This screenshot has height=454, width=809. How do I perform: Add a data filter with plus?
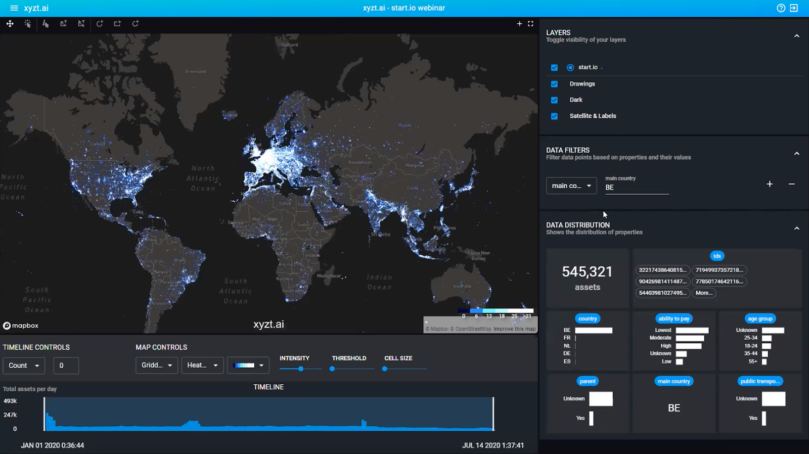pyautogui.click(x=770, y=184)
